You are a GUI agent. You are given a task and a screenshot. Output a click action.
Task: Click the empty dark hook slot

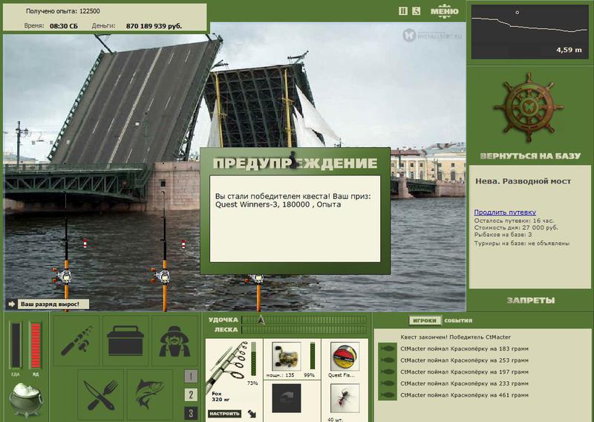pyautogui.click(x=287, y=398)
